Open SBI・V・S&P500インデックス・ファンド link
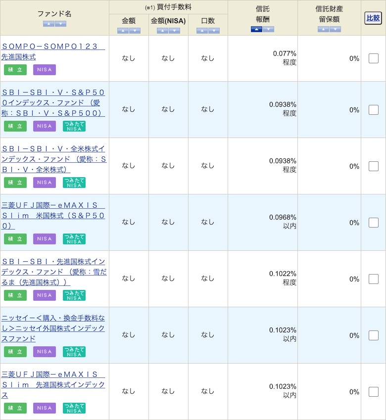 53,102
